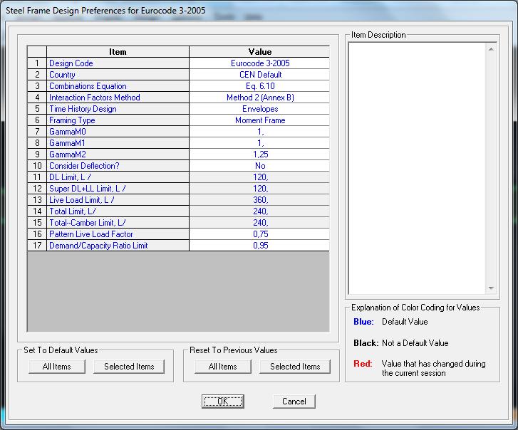Select Interaction Factors Method item

(118, 98)
